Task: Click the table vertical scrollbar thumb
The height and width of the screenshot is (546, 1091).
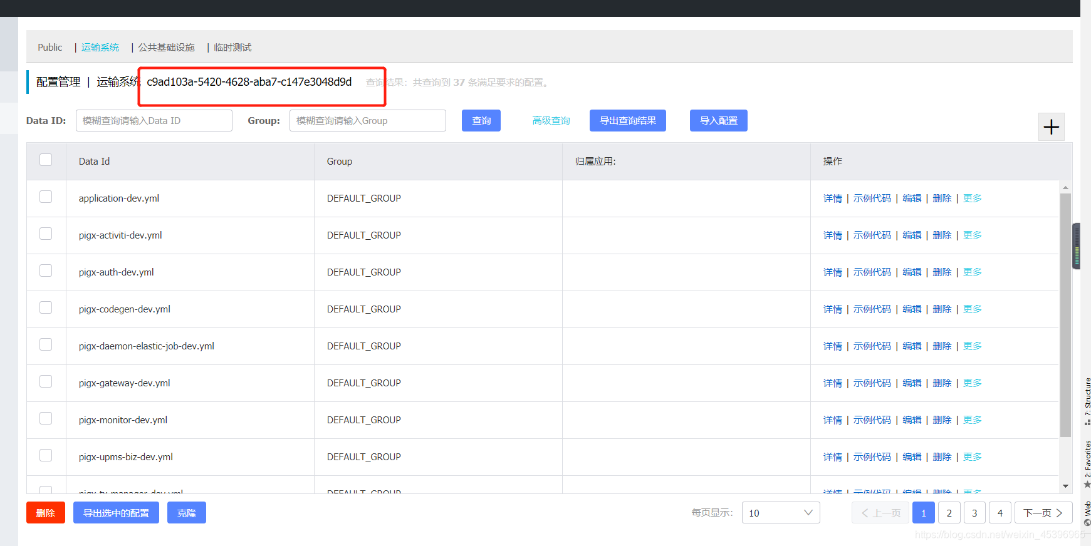Action: 1065,315
